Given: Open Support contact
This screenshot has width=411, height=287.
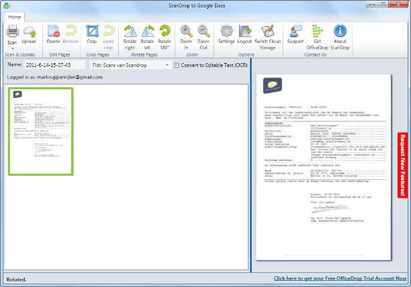Looking at the screenshot, I should tap(295, 34).
